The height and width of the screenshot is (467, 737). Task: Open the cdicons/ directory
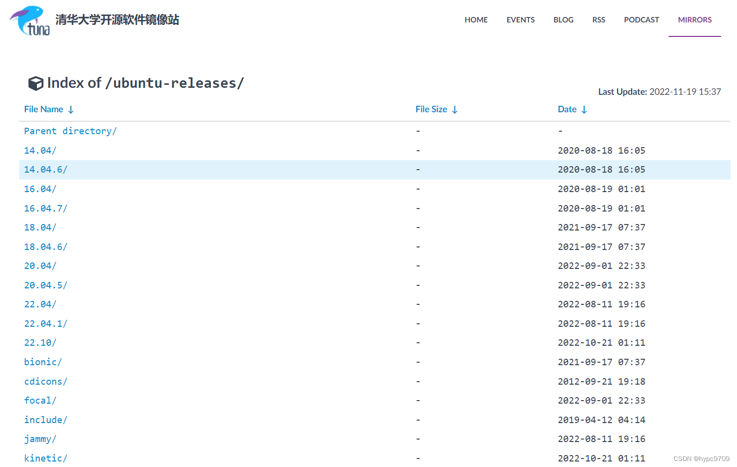45,381
